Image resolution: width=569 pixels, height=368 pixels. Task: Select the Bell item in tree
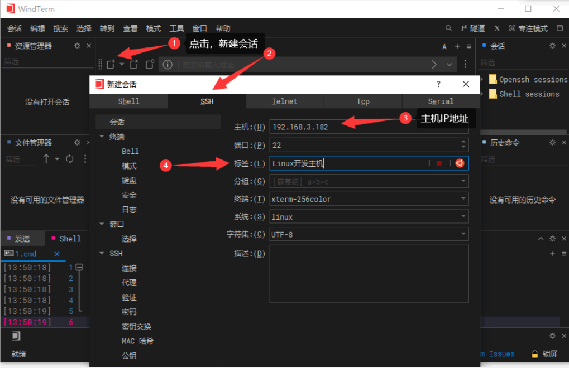pyautogui.click(x=130, y=151)
